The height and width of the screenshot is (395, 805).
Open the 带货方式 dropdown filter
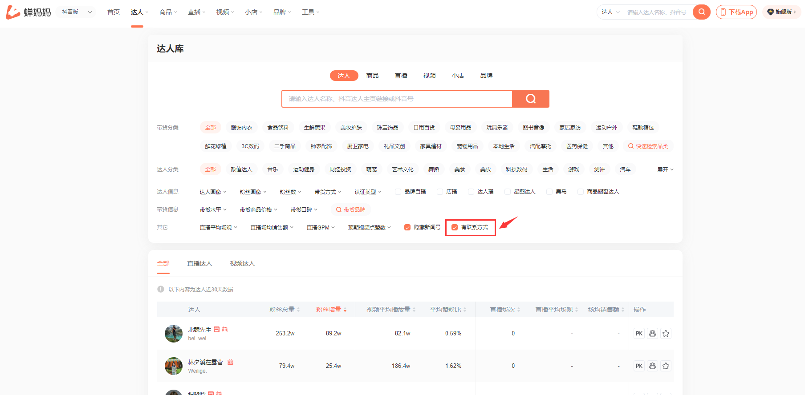coord(328,192)
